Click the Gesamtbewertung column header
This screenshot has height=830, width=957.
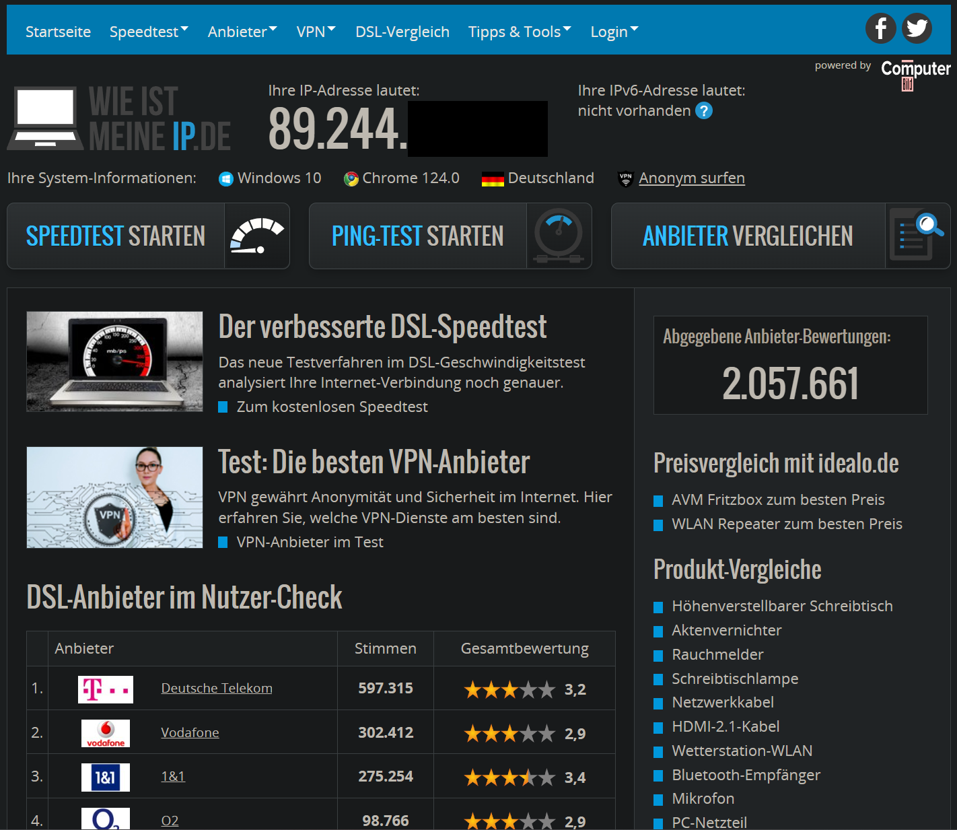pos(525,648)
